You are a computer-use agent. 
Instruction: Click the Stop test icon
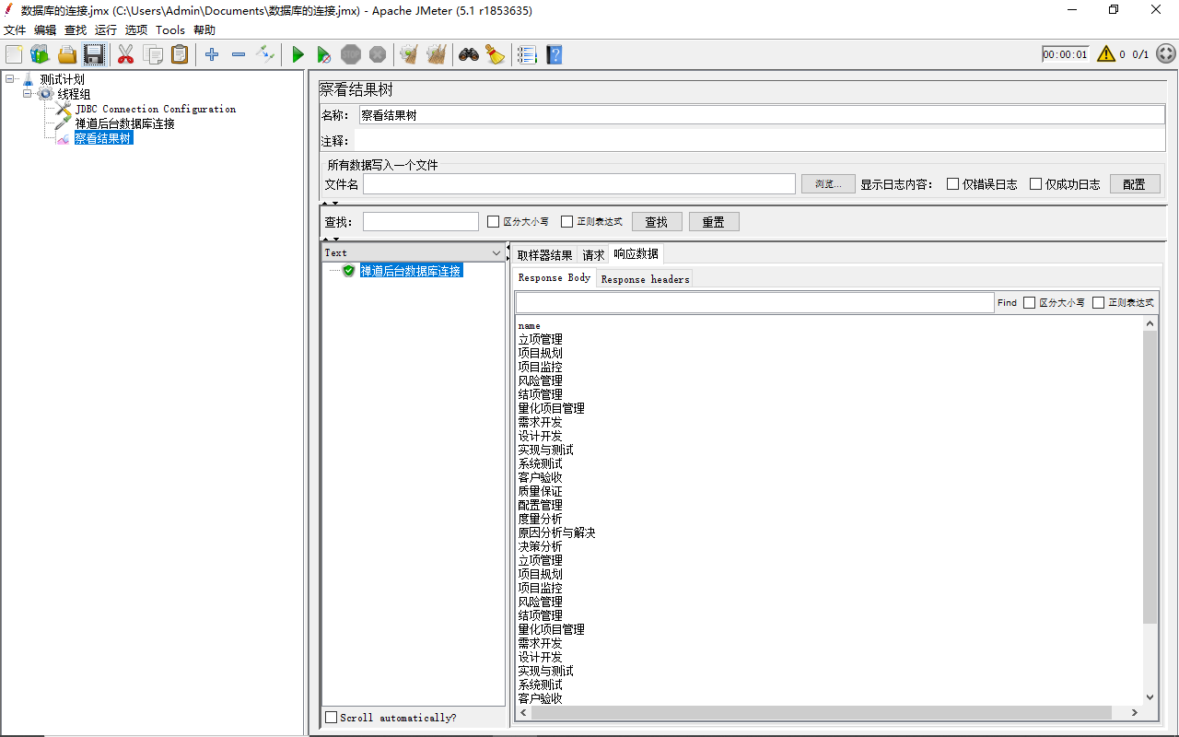(x=351, y=54)
